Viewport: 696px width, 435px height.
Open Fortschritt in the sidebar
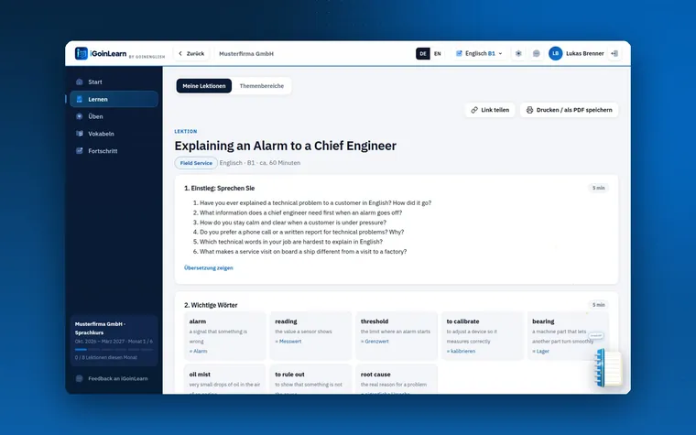[114, 151]
